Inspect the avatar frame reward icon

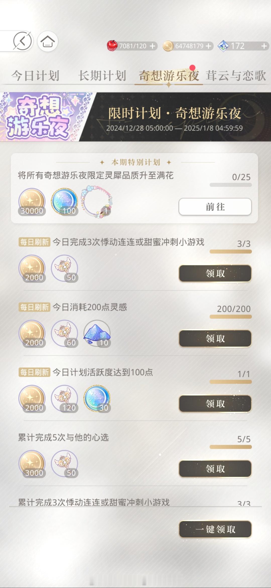(x=97, y=202)
